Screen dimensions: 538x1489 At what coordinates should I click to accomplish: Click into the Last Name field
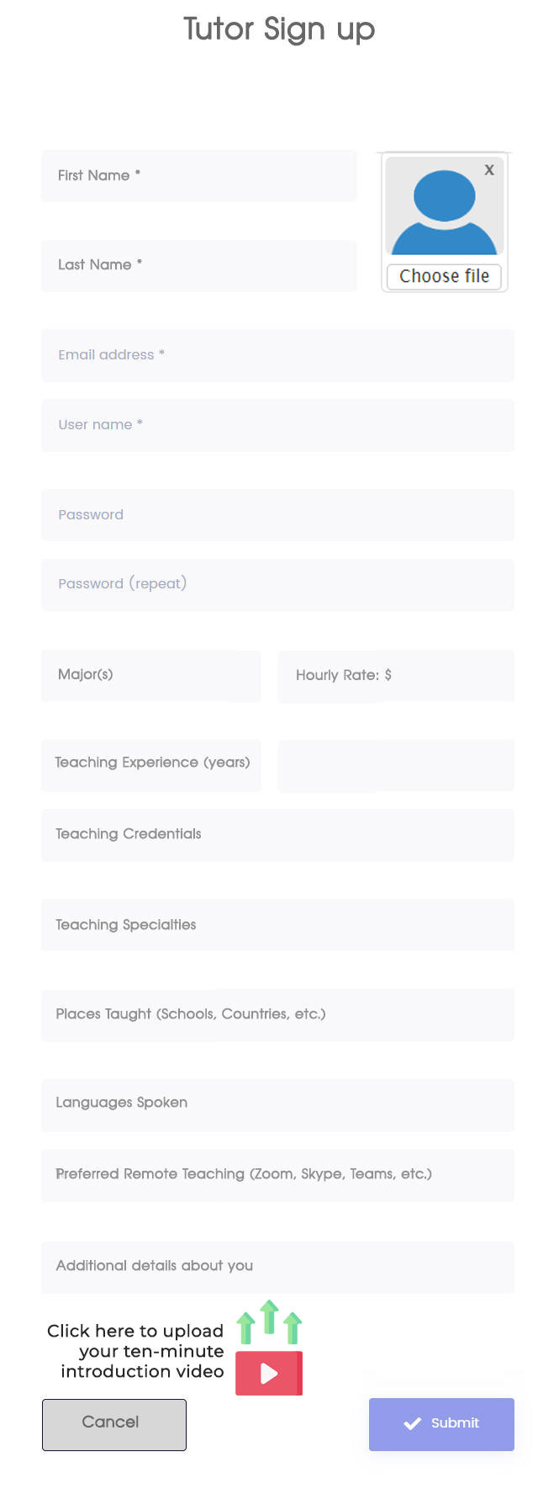click(199, 265)
